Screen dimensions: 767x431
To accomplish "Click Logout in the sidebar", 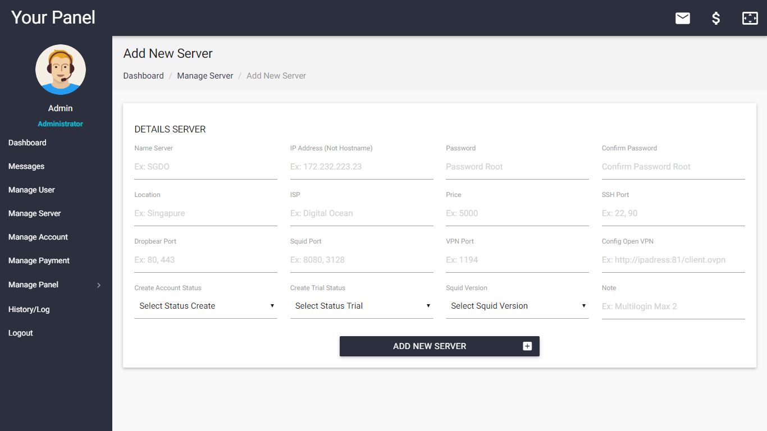I will (x=21, y=333).
